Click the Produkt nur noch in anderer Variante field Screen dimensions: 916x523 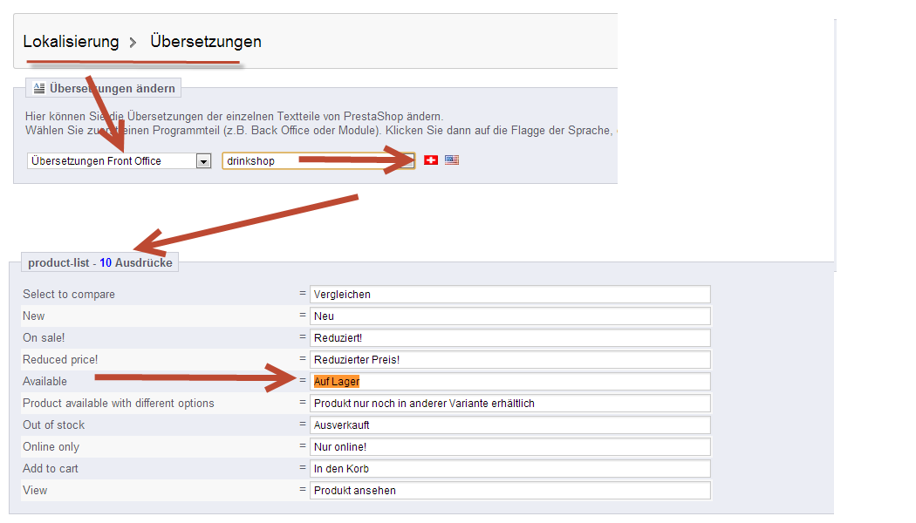pyautogui.click(x=510, y=404)
